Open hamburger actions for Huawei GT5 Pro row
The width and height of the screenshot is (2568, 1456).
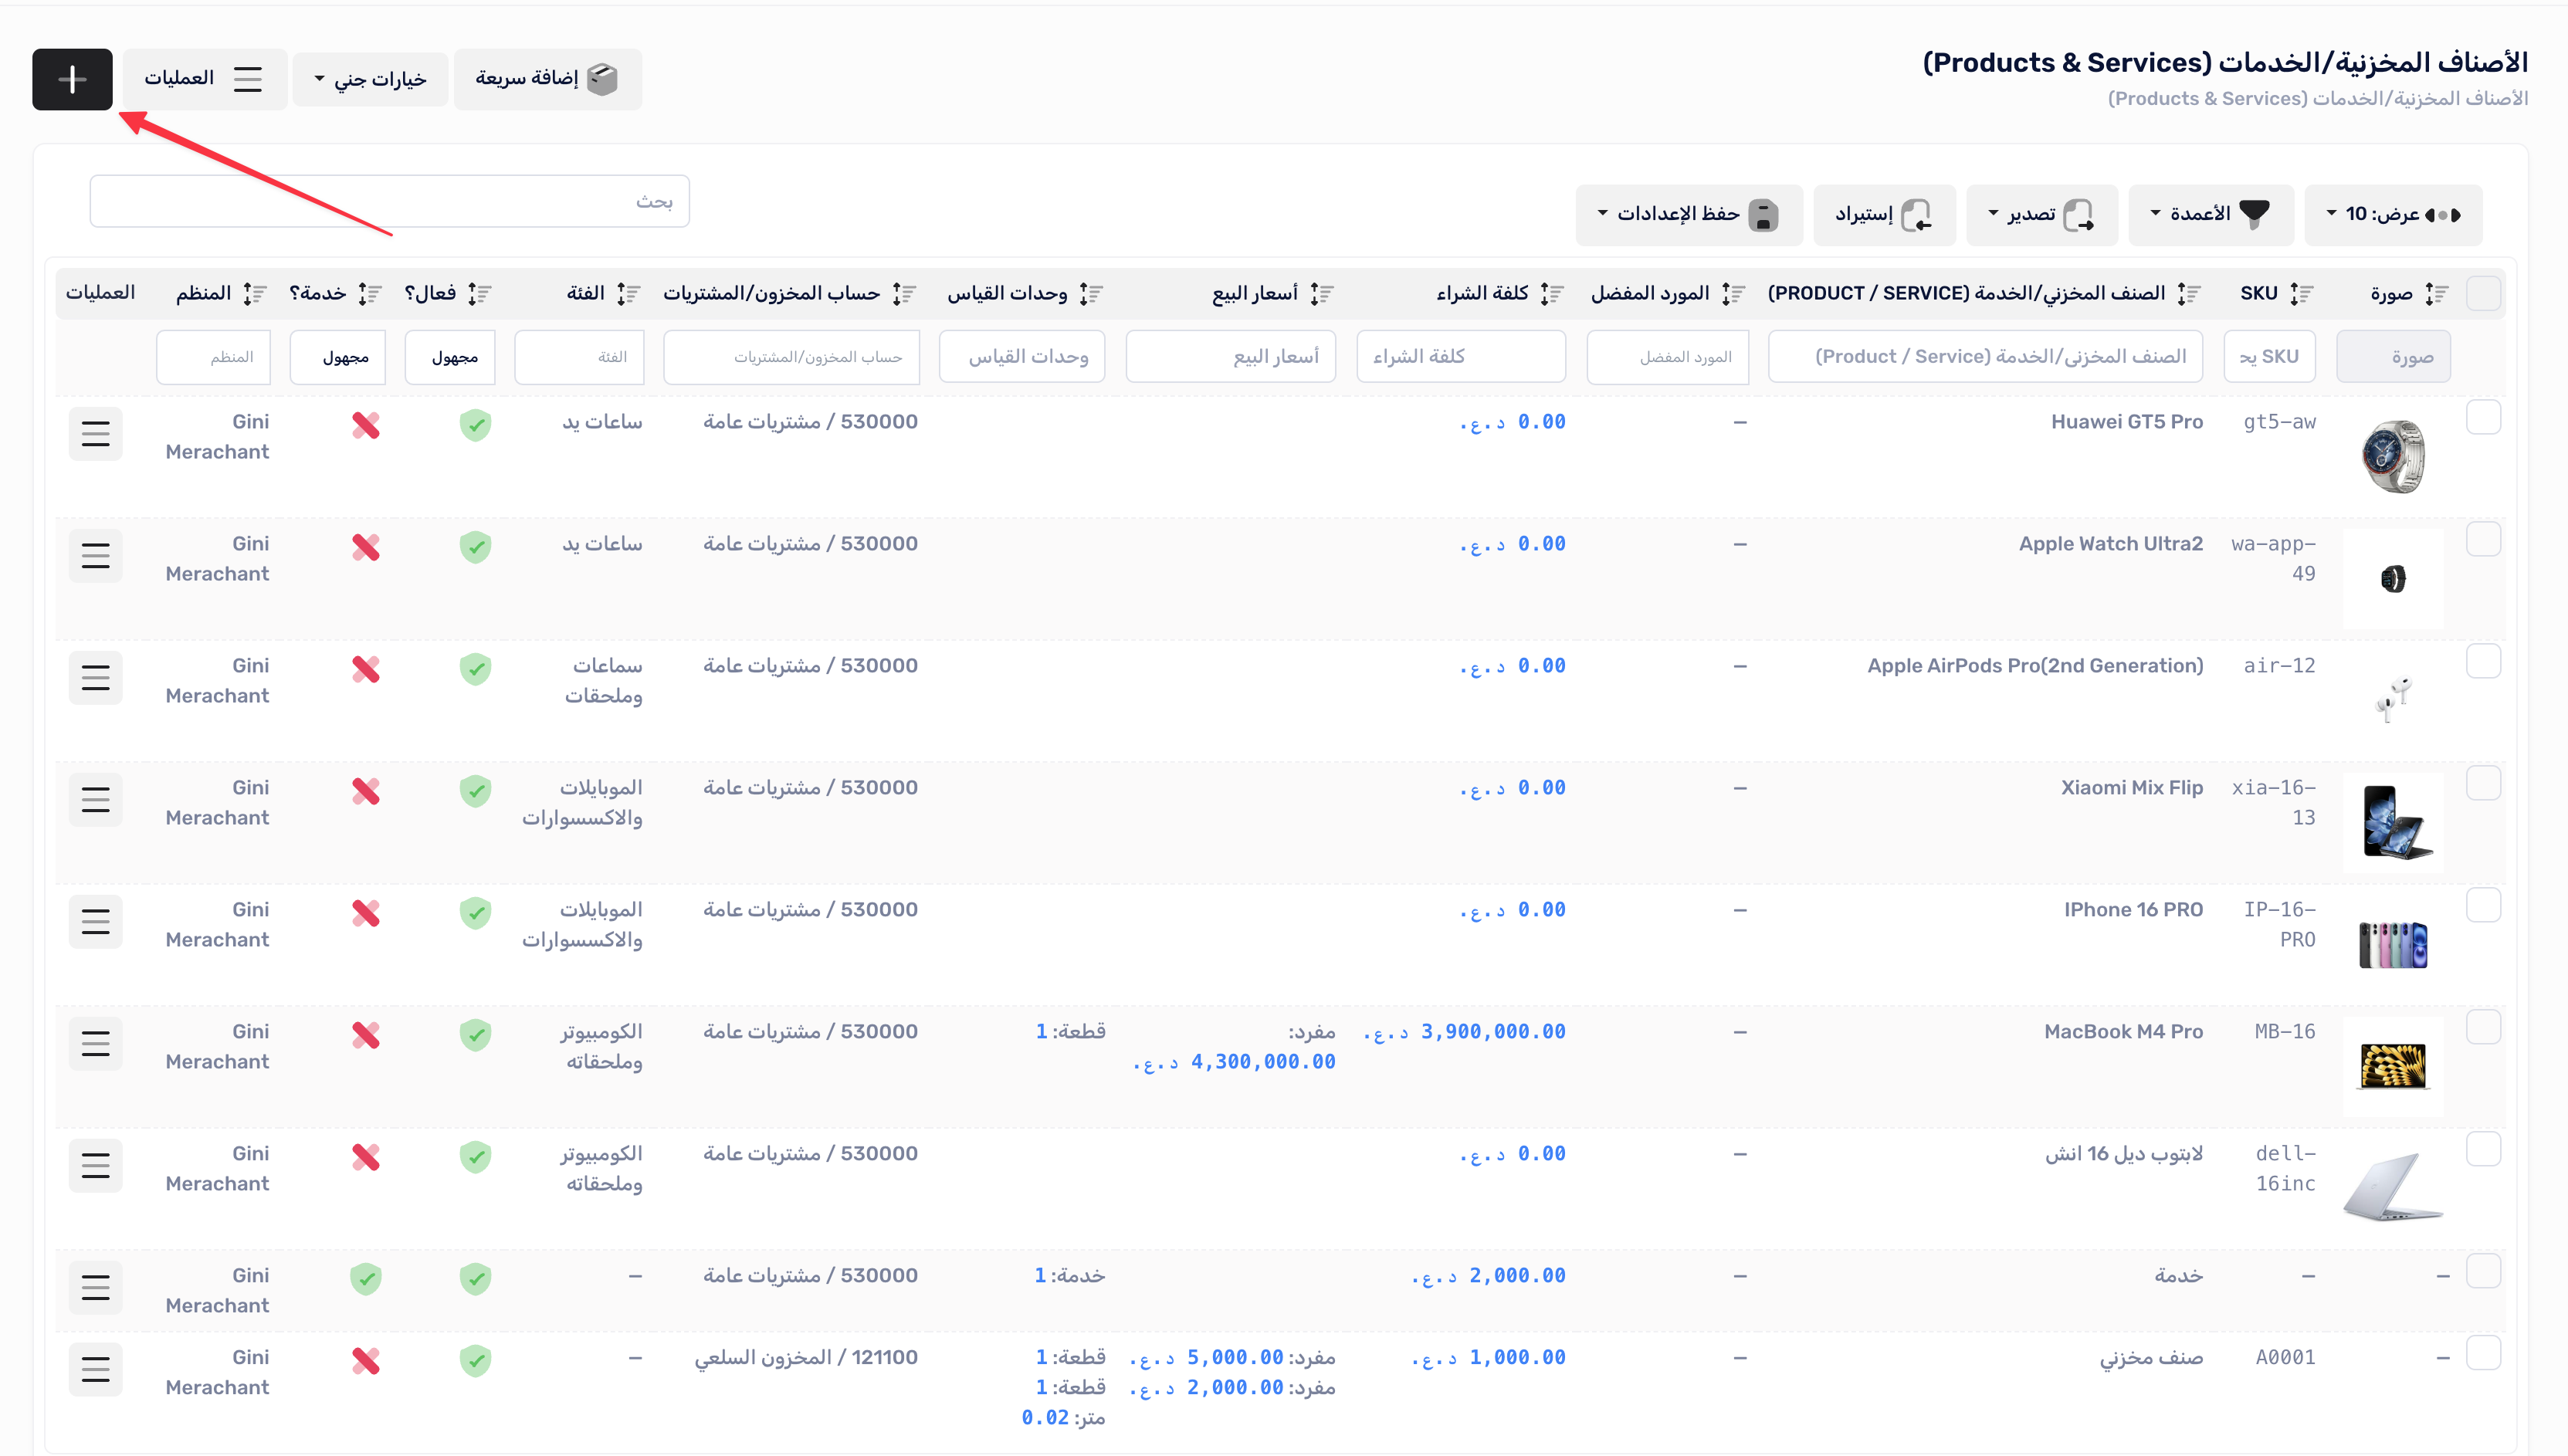tap(95, 433)
